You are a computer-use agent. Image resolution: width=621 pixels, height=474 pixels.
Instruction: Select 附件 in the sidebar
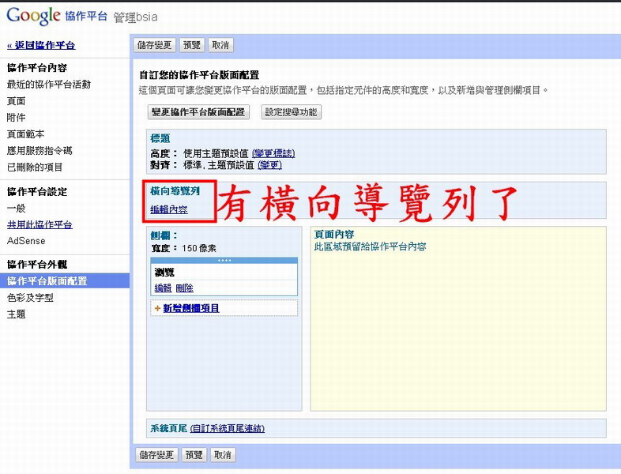pos(16,117)
